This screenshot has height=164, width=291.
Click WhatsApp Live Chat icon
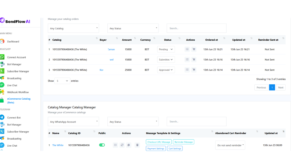coord(2,85)
